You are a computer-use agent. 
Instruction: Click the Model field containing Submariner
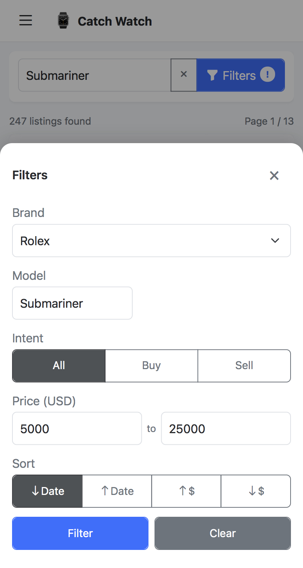click(72, 303)
